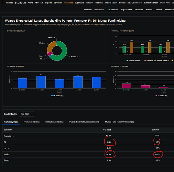Open Reports in the top navigation bar
Viewport: 174px width, 172px height.
48,3
